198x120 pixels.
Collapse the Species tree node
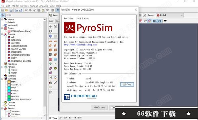2,34
